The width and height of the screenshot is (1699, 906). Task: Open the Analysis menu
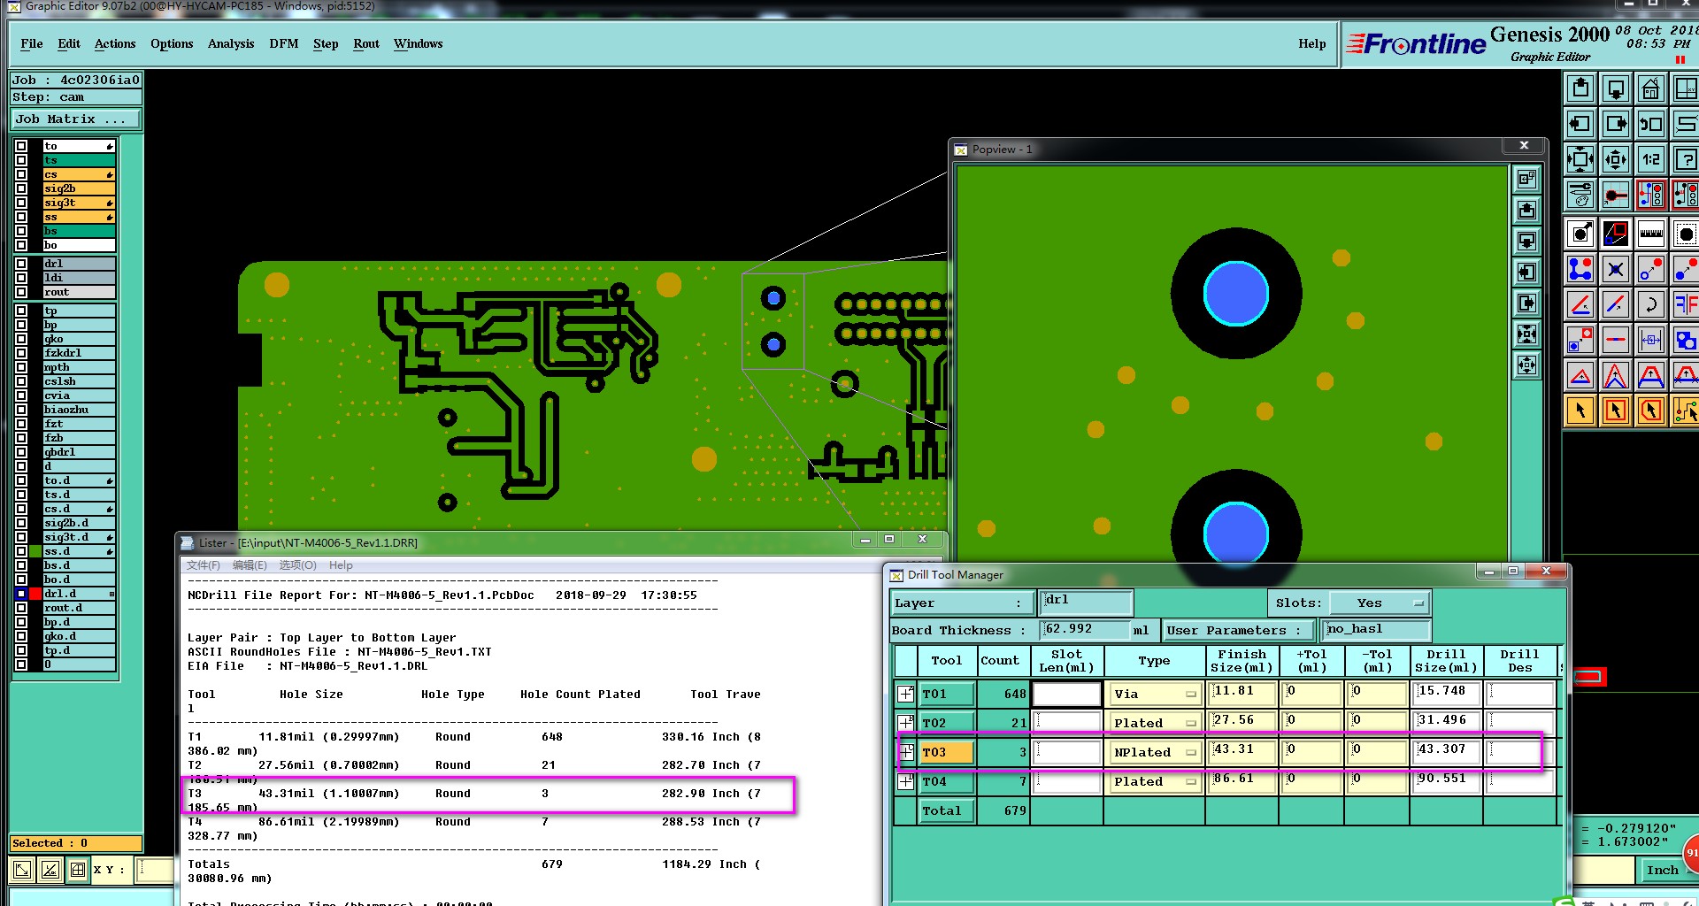pyautogui.click(x=230, y=43)
